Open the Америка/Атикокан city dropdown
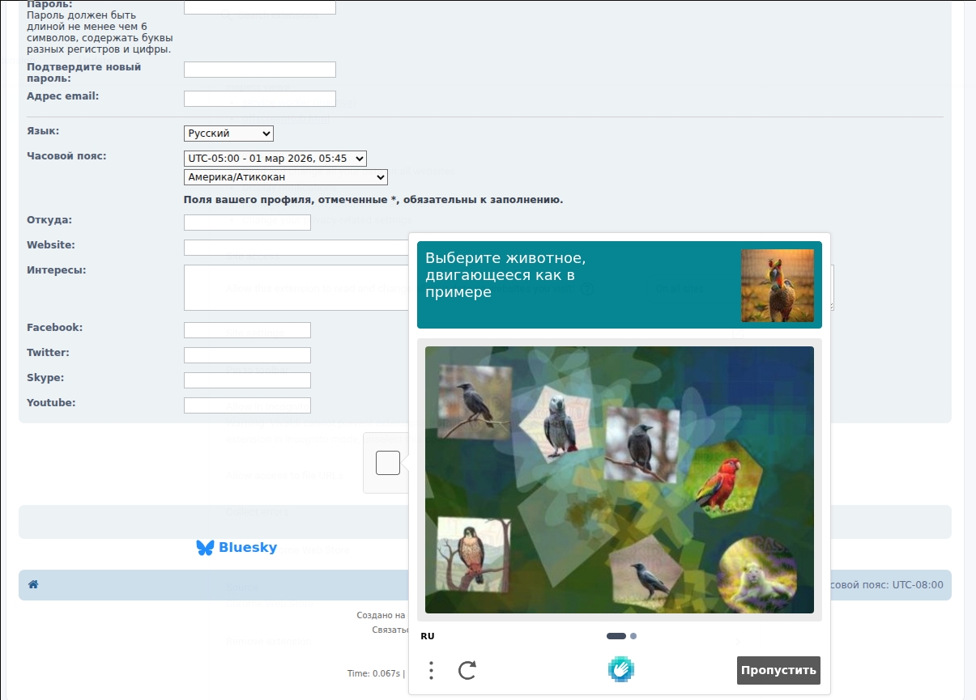The width and height of the screenshot is (976, 700). point(286,177)
